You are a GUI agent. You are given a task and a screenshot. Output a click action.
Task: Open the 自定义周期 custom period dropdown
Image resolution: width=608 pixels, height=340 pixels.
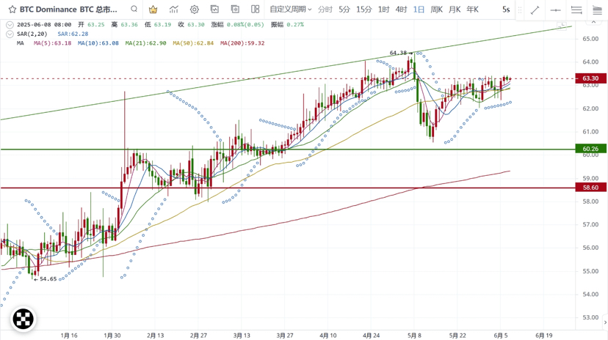291,10
